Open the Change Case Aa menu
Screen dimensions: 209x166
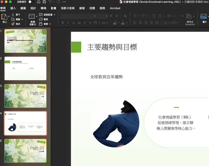pos(105,23)
